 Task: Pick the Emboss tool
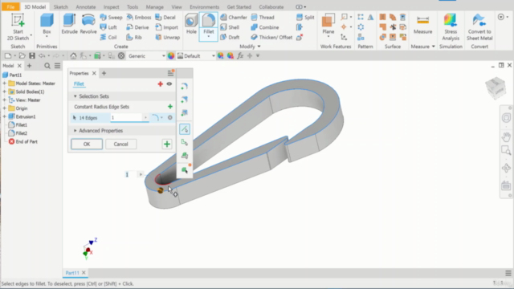pos(139,18)
